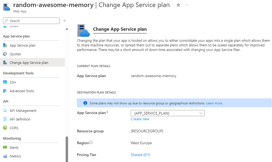Click the Shared (D1) pricing tier link
This screenshot has width=272, height=162.
tap(140, 155)
